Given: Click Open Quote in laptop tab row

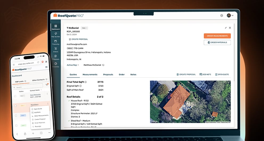Looking at the screenshot, I should coord(222,74).
